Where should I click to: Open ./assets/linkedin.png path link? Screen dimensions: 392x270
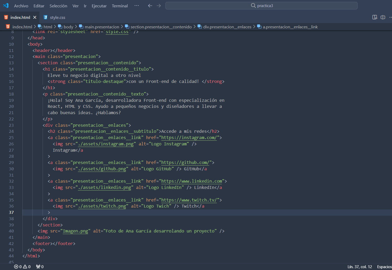point(104,187)
